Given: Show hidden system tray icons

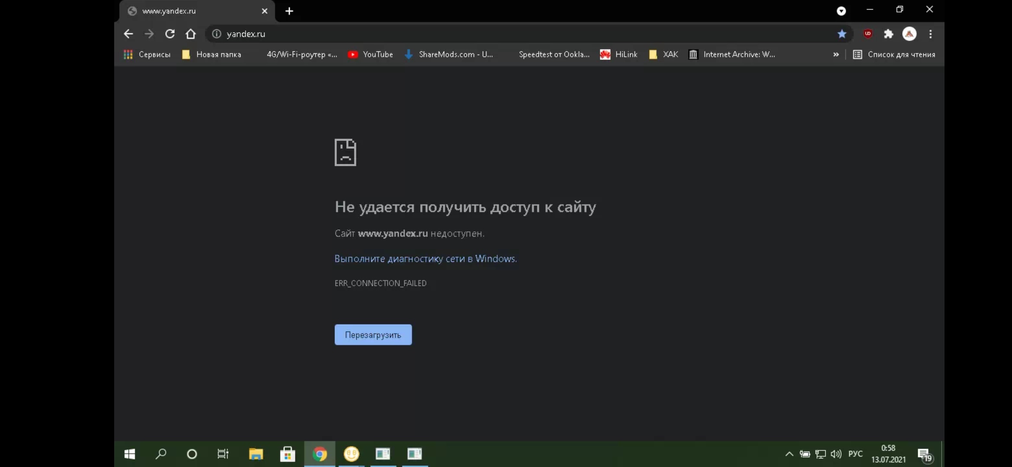Looking at the screenshot, I should [789, 454].
